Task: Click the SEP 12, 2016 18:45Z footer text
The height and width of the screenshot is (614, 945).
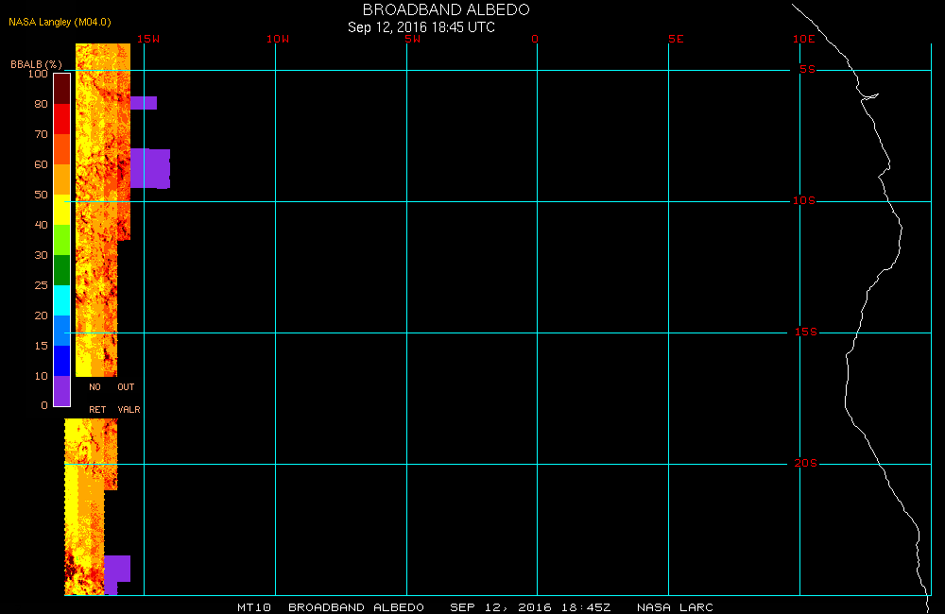Action: [x=530, y=607]
